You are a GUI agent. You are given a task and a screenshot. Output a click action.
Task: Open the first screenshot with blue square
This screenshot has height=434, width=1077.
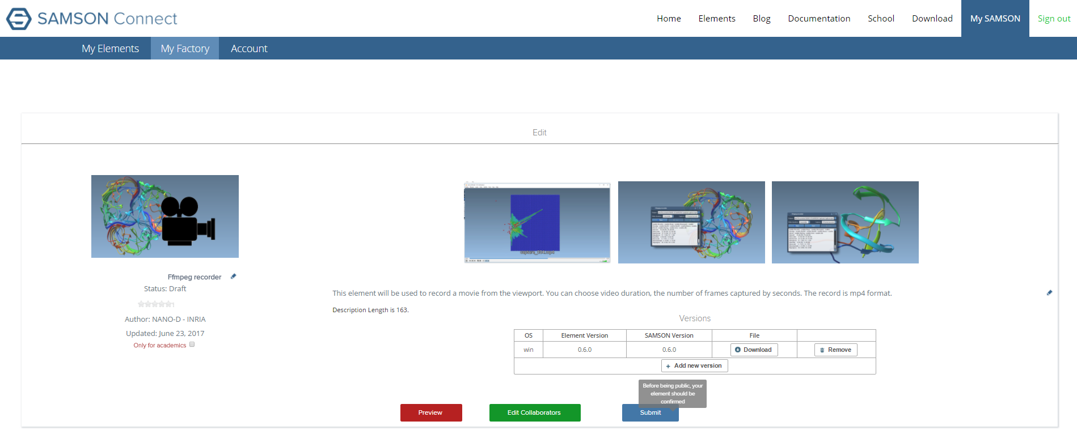537,222
